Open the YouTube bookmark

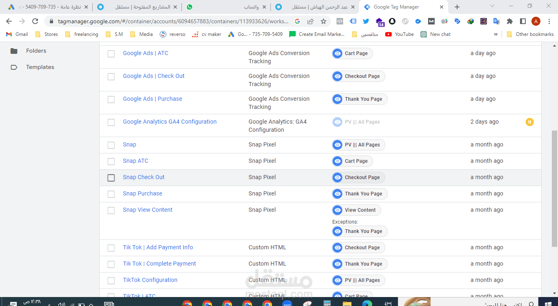[400, 34]
